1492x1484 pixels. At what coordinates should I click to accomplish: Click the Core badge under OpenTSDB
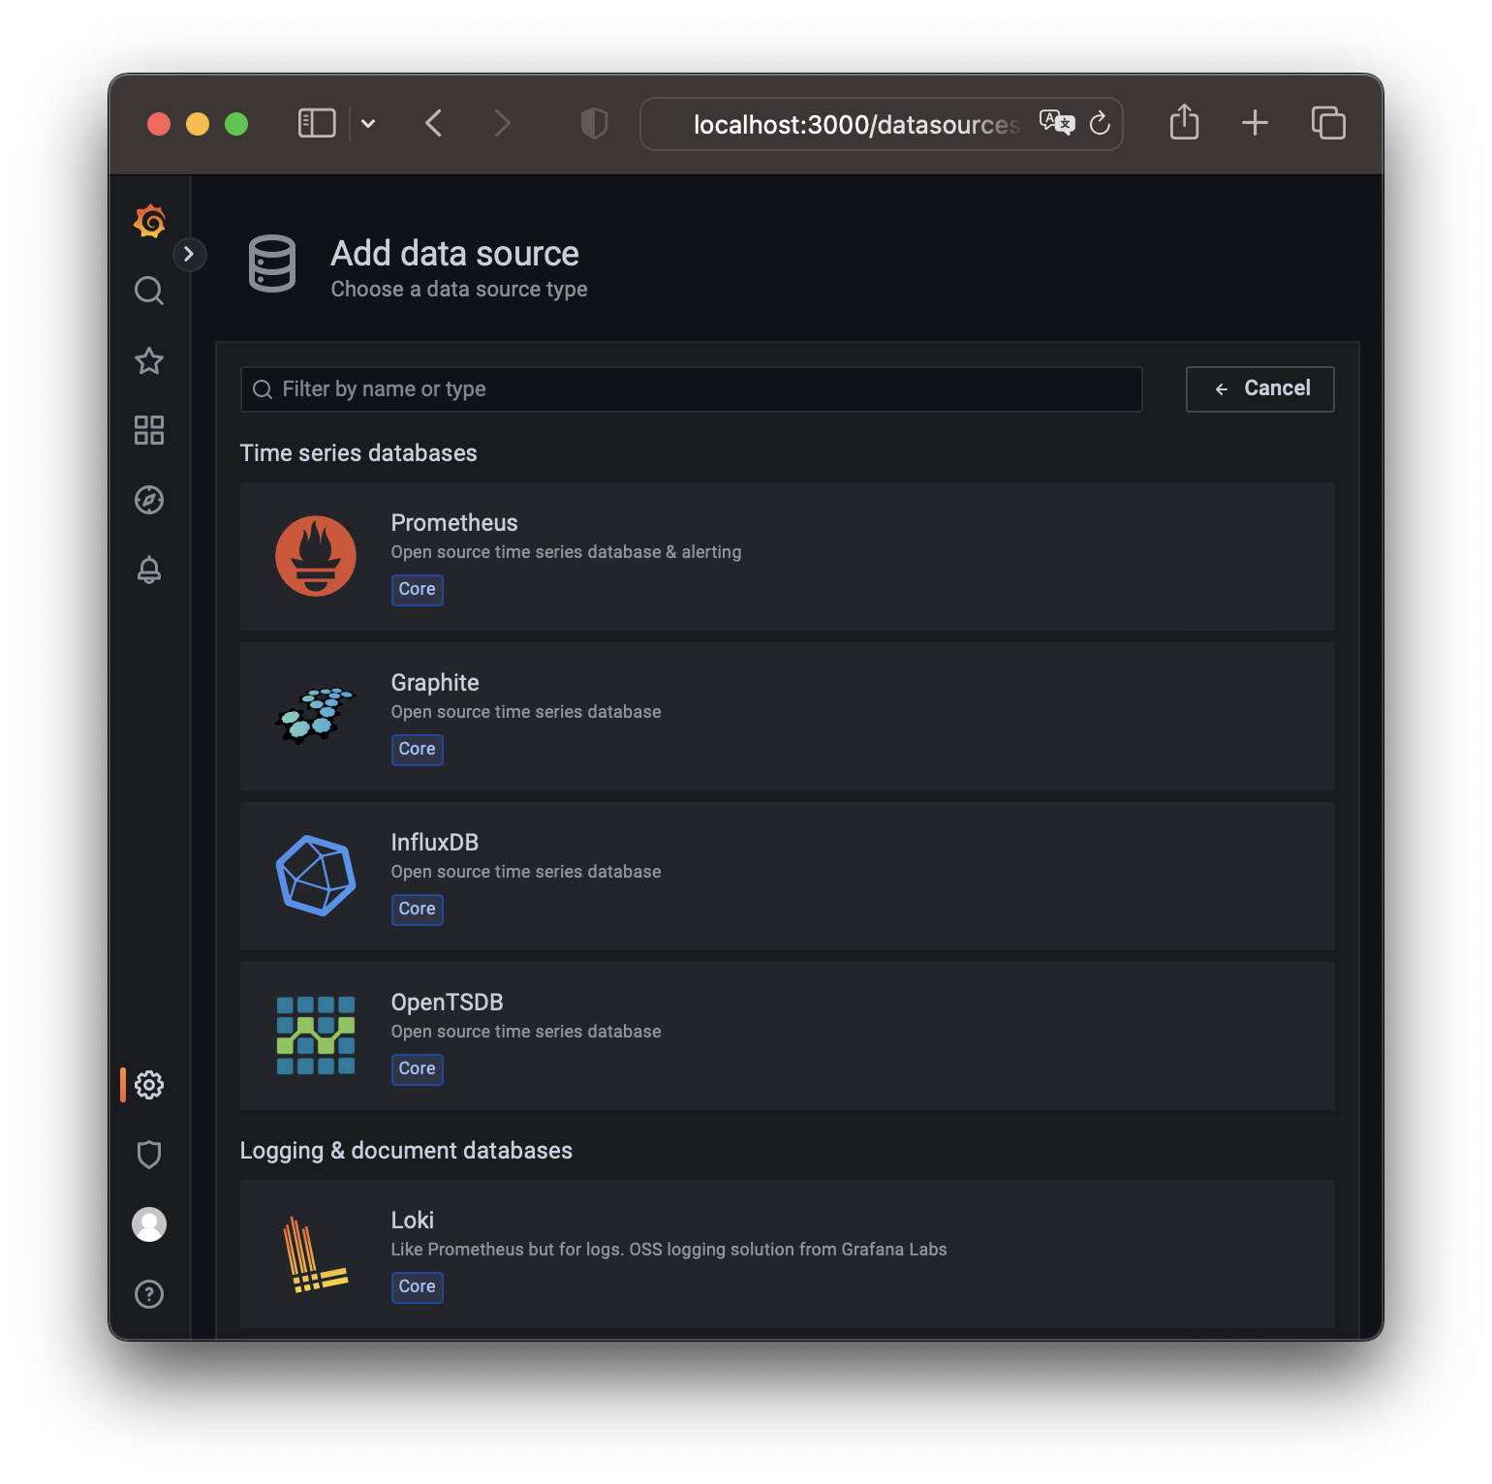pyautogui.click(x=418, y=1068)
